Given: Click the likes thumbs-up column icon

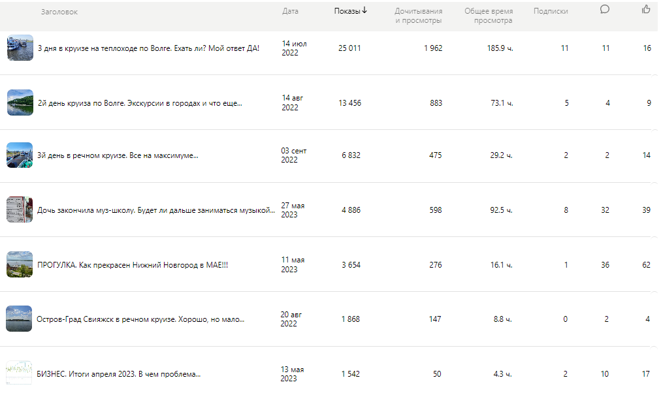Looking at the screenshot, I should coord(646,9).
